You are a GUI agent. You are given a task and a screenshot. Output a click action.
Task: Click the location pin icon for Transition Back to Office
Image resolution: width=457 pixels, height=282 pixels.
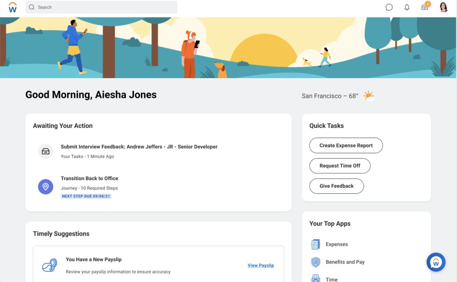pos(46,187)
